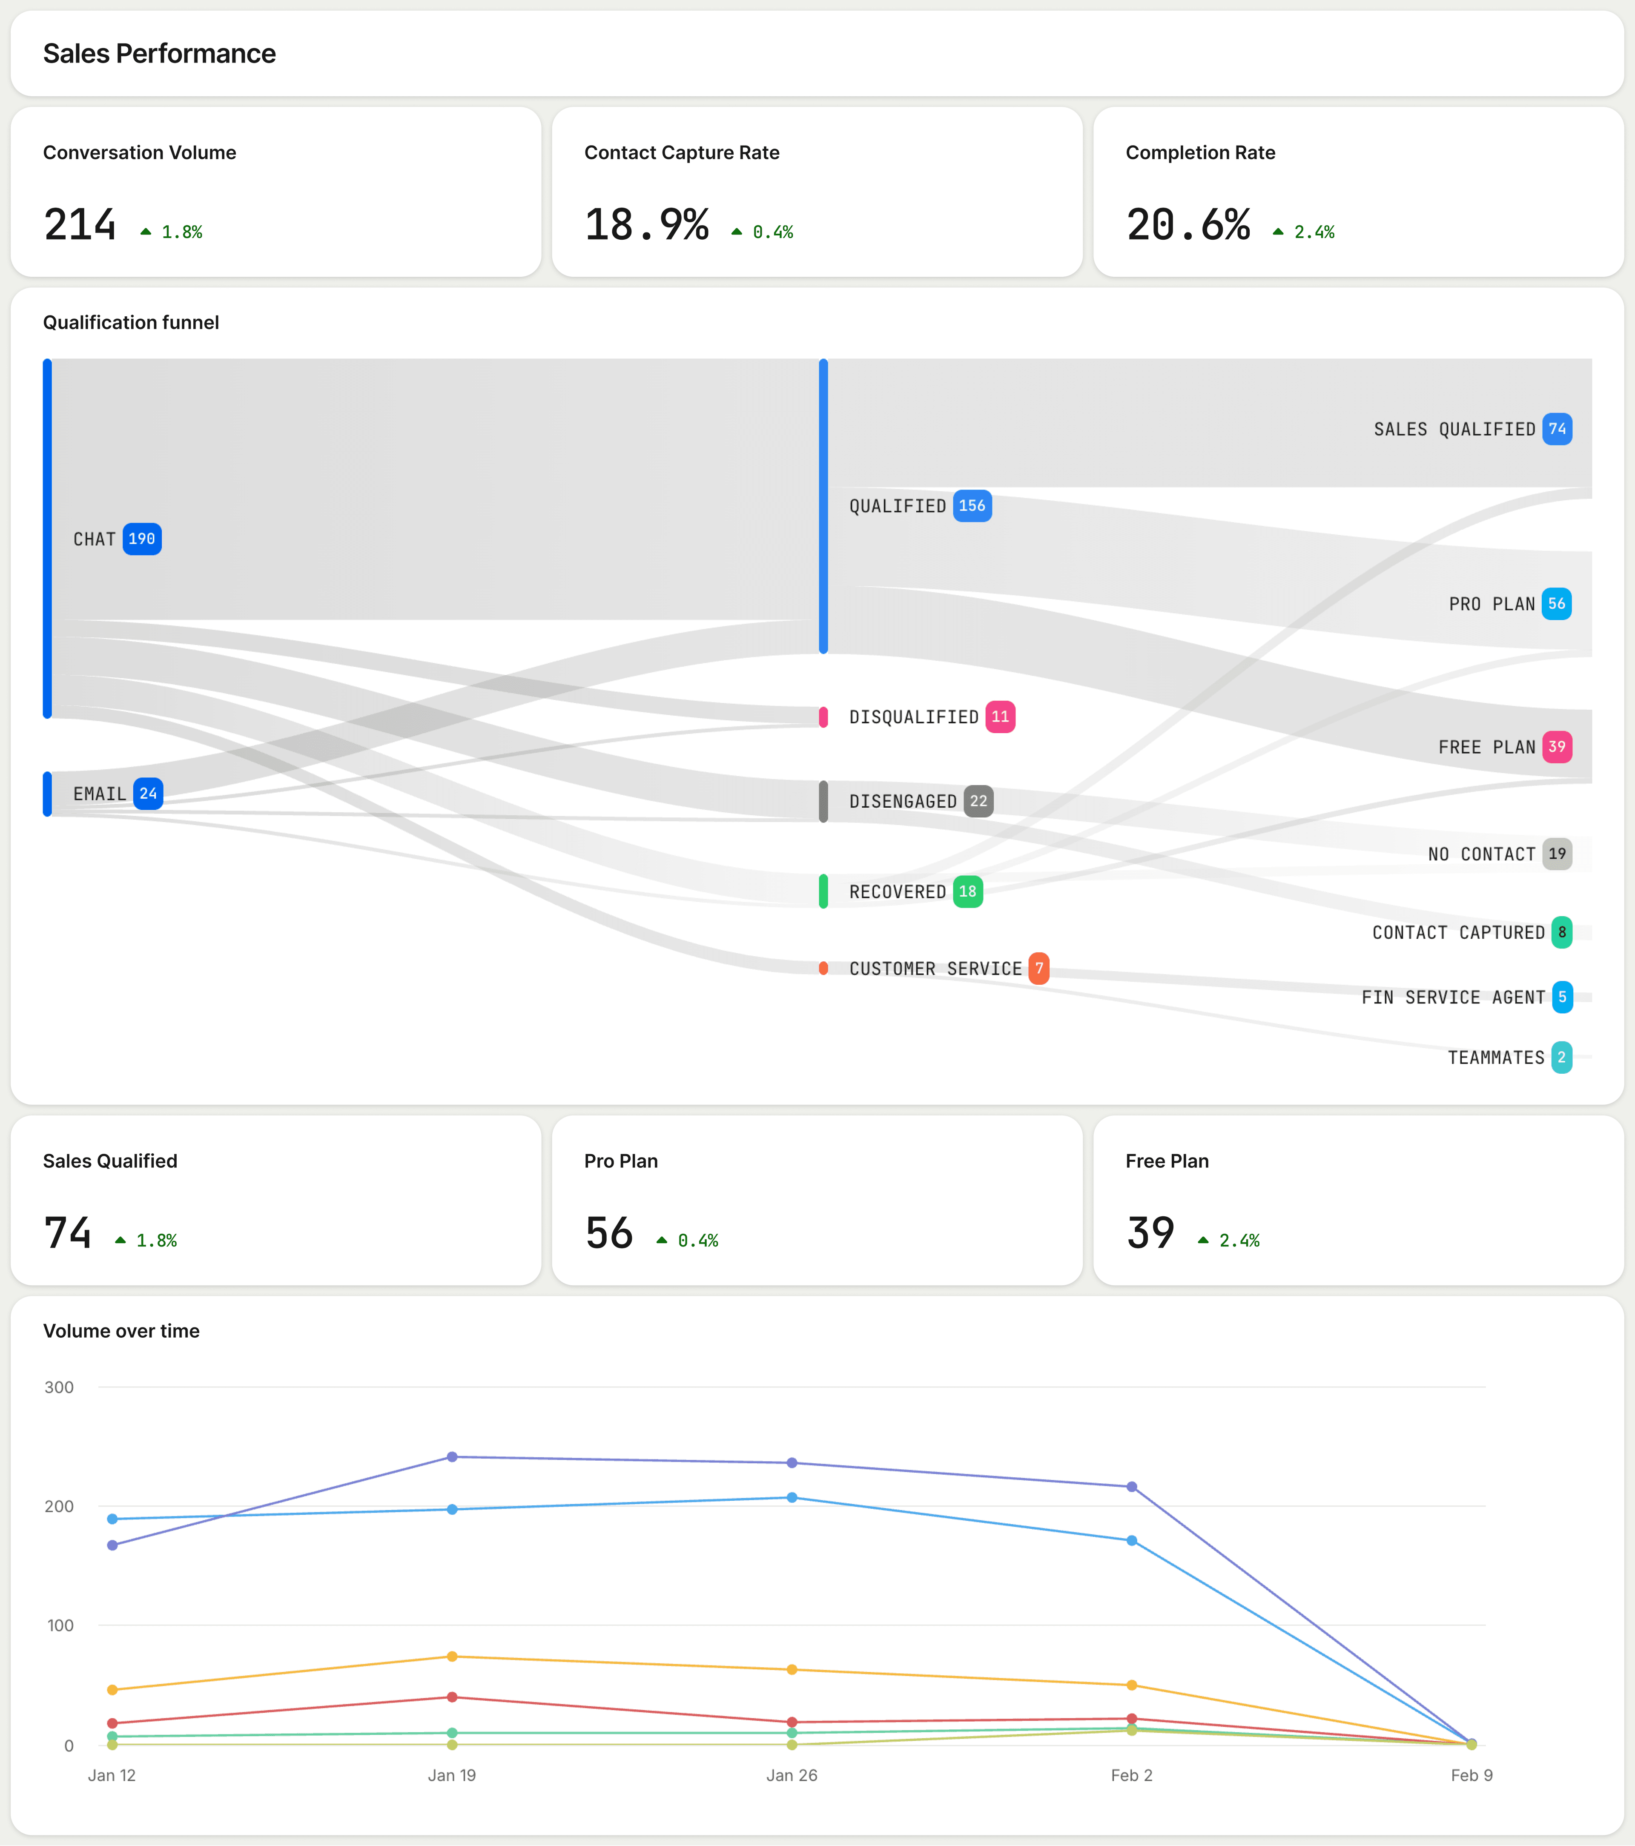The height and width of the screenshot is (1846, 1635).
Task: Click the EMAIL 24 funnel node
Action: [118, 794]
